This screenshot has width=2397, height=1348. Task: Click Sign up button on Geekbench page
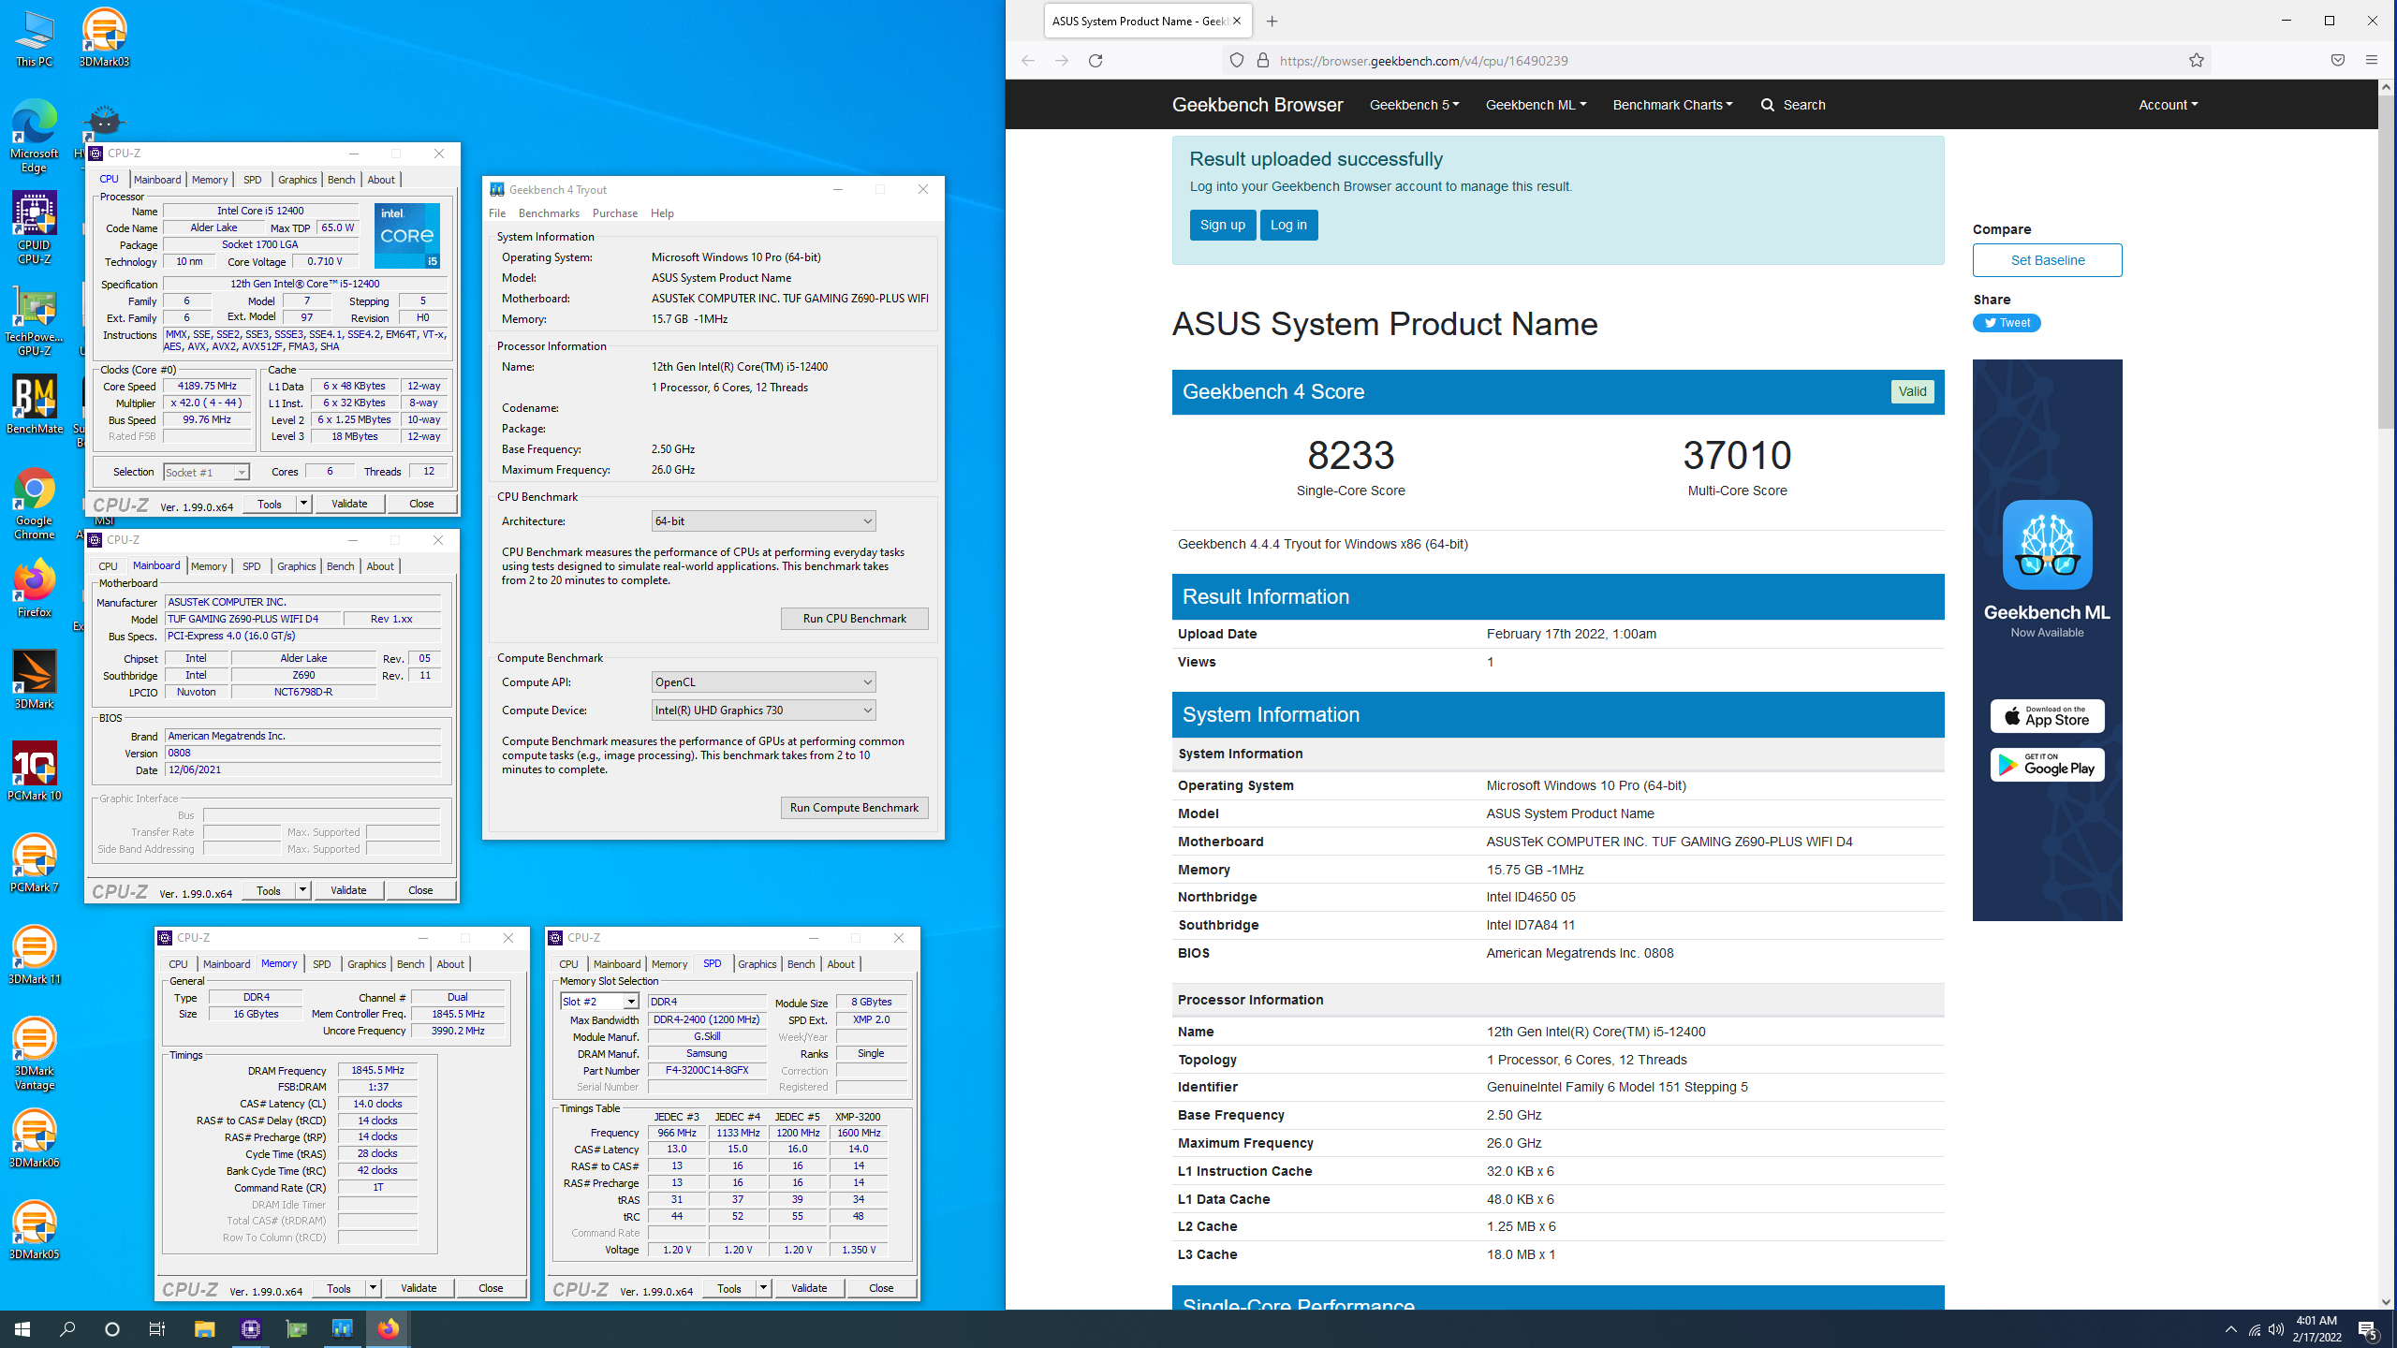coord(1222,225)
